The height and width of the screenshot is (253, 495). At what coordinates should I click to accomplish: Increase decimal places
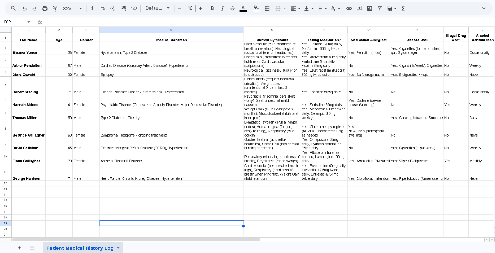coord(123,8)
